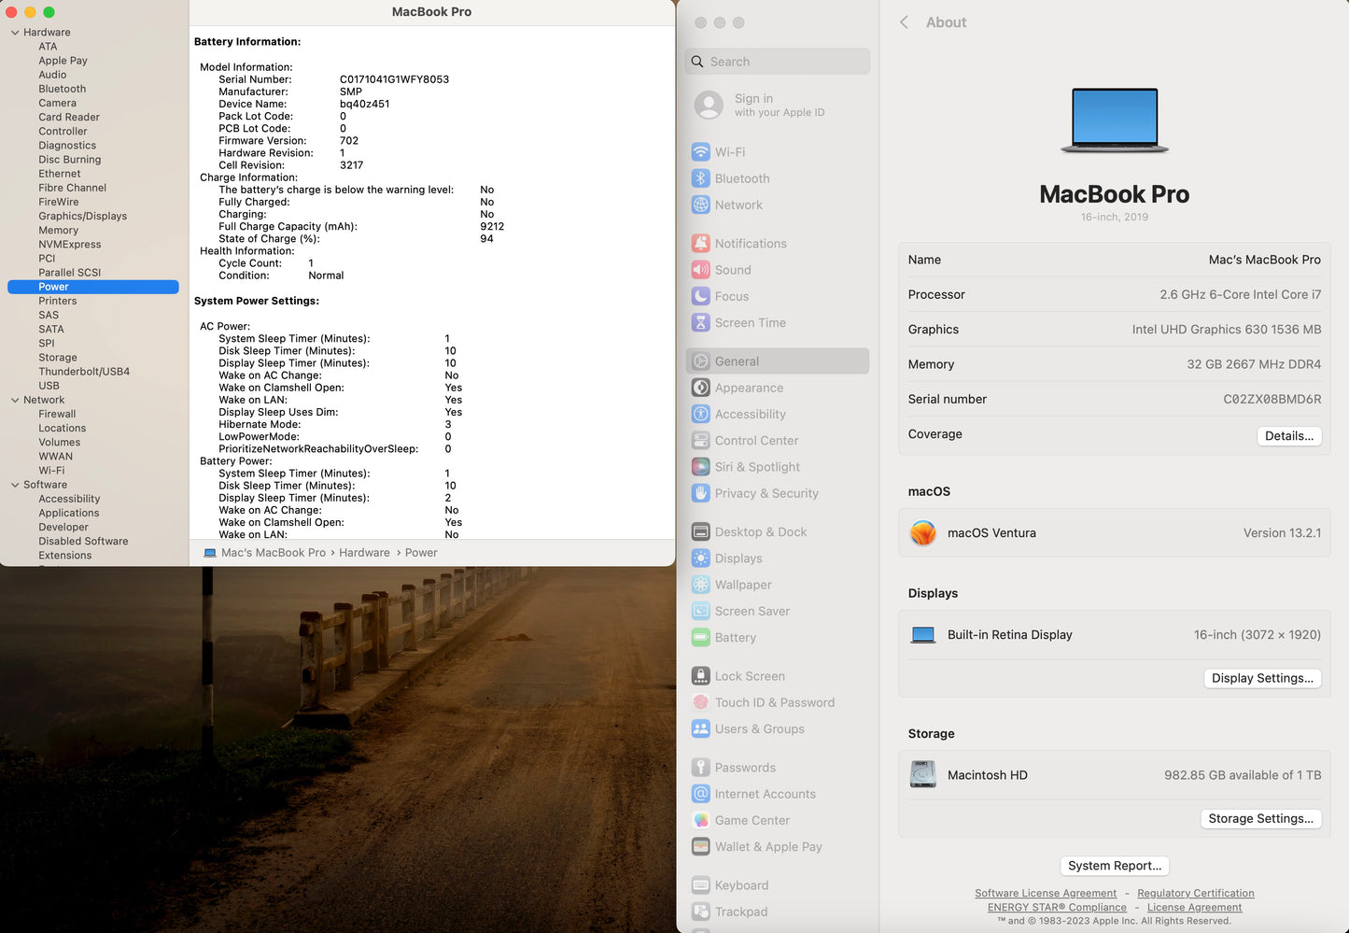The width and height of the screenshot is (1349, 933).
Task: Open Bluetooth settings from the sidebar
Action: [742, 177]
